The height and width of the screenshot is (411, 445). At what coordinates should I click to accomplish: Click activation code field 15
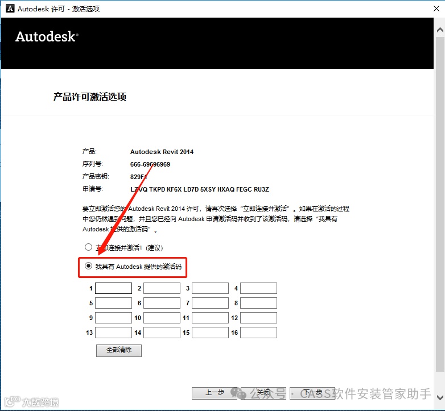coord(210,333)
